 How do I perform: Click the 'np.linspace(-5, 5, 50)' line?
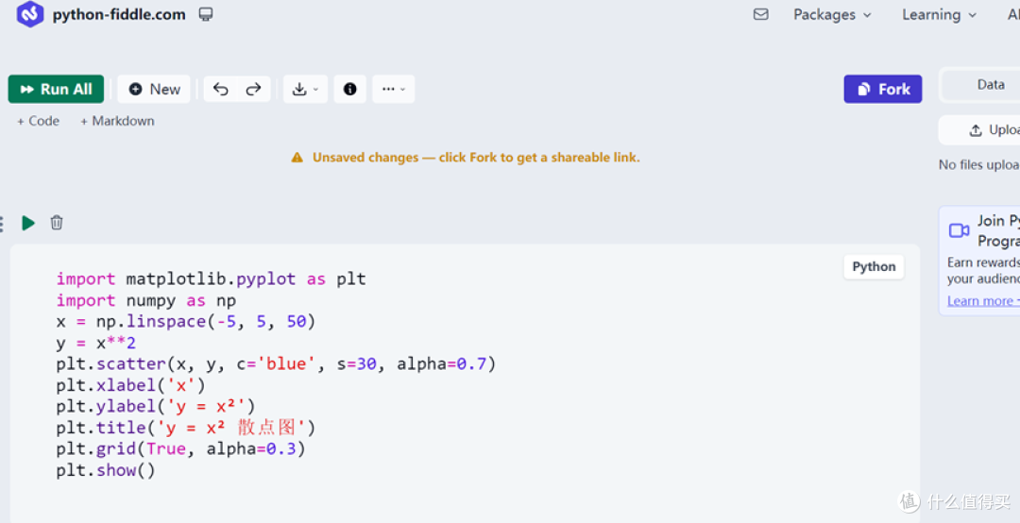coord(185,321)
